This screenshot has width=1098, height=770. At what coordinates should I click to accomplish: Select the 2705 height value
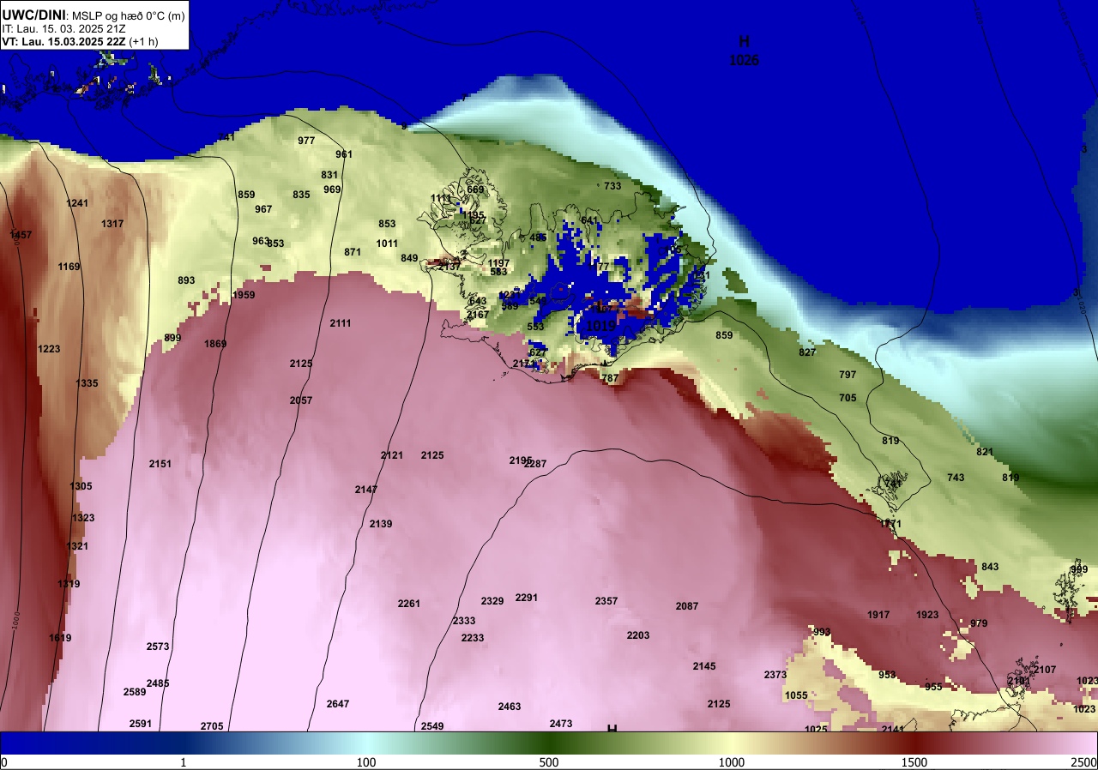point(212,726)
